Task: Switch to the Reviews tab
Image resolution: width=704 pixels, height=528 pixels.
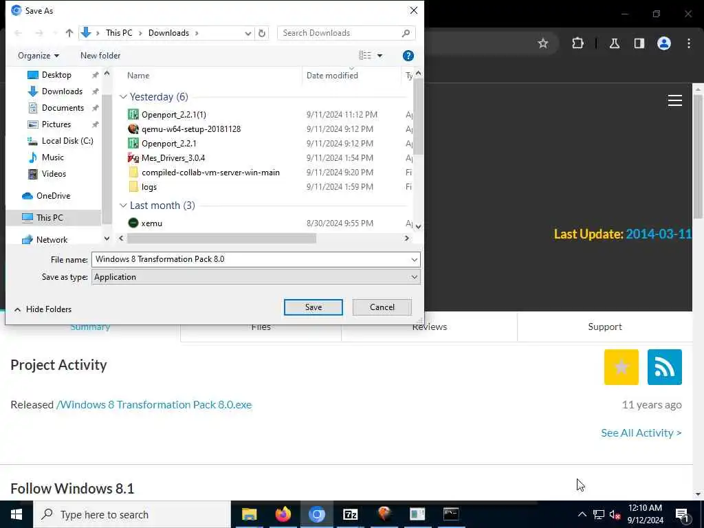Action: (x=429, y=327)
